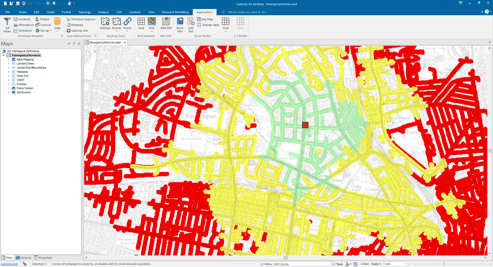Click the Save floppy disk icon

click(18, 3)
